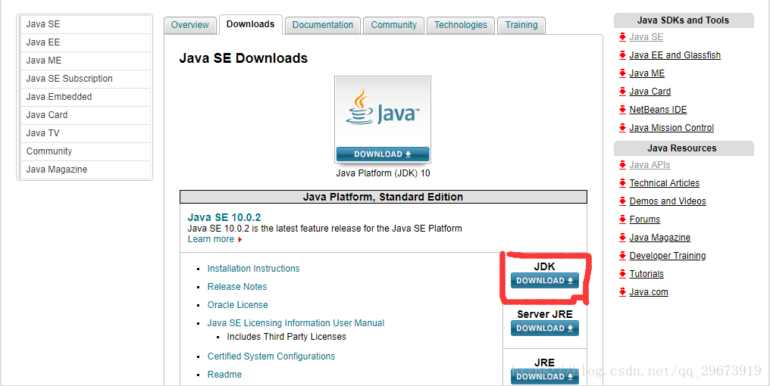This screenshot has height=386, width=770.
Task: View the Oracle License link
Action: [x=238, y=304]
